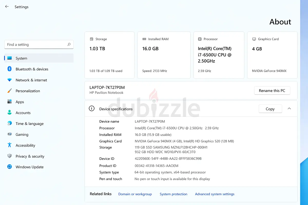
Task: Open Advanced system settings link
Action: (215, 194)
